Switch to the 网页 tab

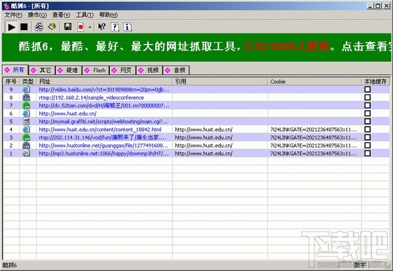(x=123, y=70)
